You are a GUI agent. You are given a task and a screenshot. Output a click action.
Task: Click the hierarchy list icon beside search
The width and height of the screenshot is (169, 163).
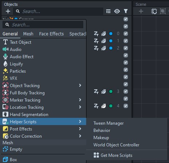pos(108,11)
